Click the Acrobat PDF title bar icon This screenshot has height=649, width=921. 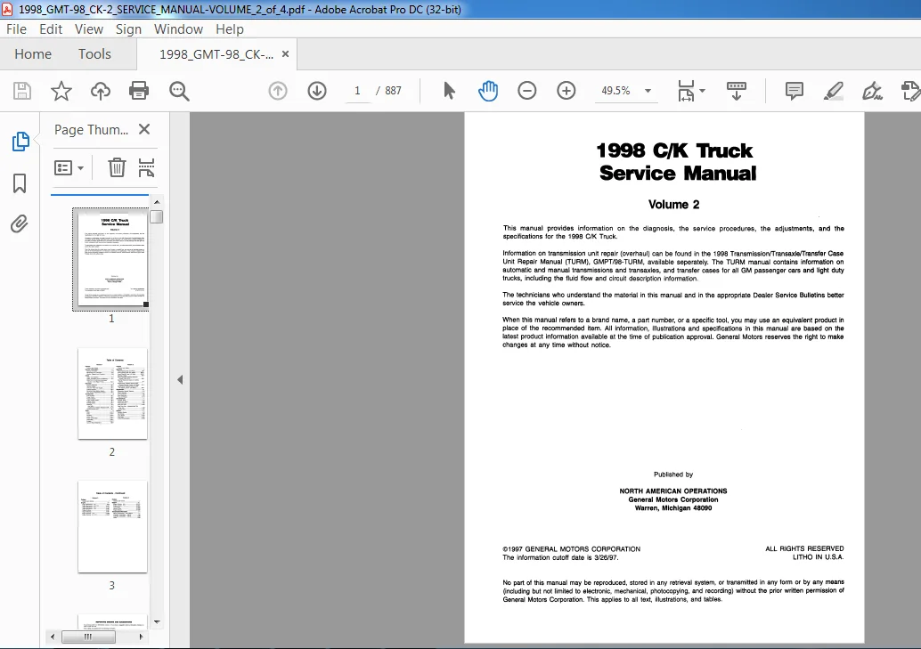pos(7,9)
